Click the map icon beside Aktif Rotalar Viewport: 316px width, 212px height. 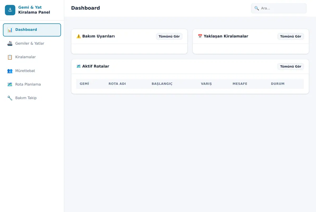78,66
